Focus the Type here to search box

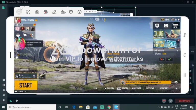click(31, 107)
